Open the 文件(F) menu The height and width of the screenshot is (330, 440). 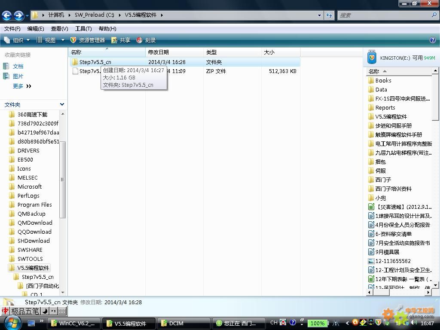(12, 29)
